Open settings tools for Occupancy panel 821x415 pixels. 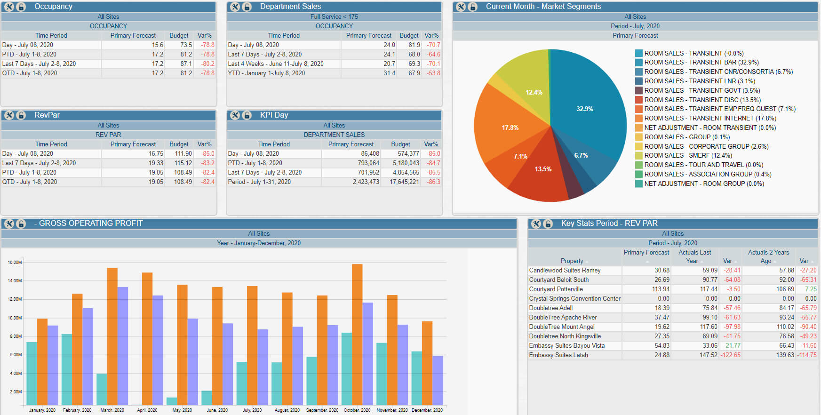pos(9,7)
